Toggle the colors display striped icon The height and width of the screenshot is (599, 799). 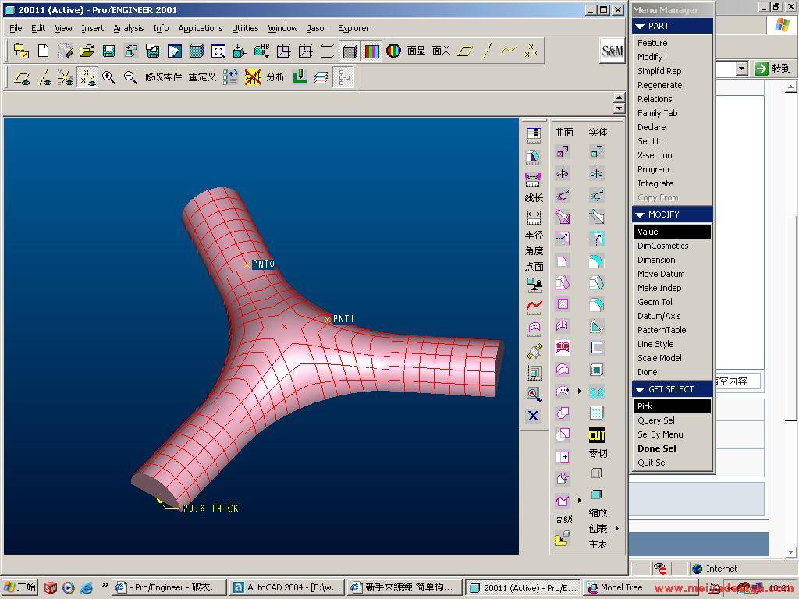(x=372, y=51)
